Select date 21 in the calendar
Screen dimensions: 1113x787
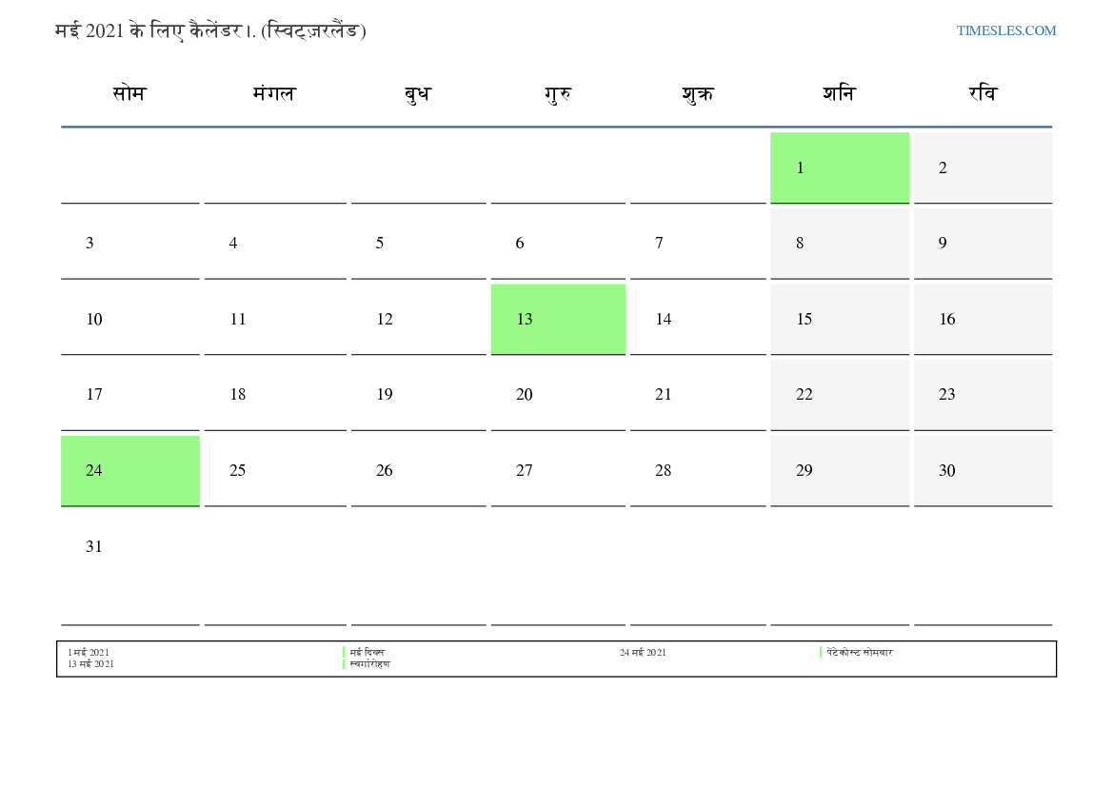point(698,395)
